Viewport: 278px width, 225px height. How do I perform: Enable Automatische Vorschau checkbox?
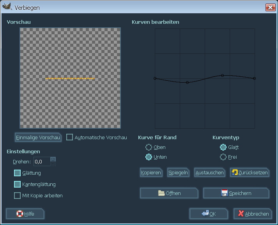pyautogui.click(x=70, y=137)
